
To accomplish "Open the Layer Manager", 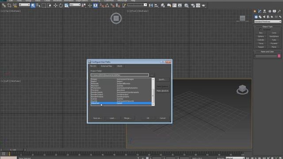I will coord(163,5).
